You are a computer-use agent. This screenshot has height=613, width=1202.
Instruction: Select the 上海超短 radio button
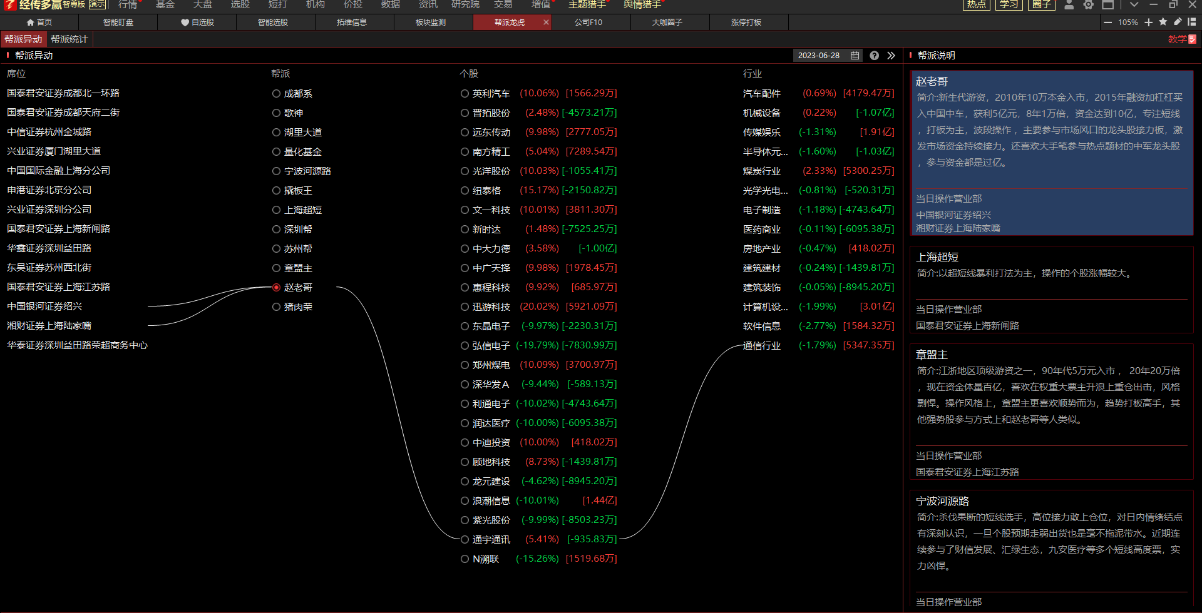pyautogui.click(x=276, y=210)
